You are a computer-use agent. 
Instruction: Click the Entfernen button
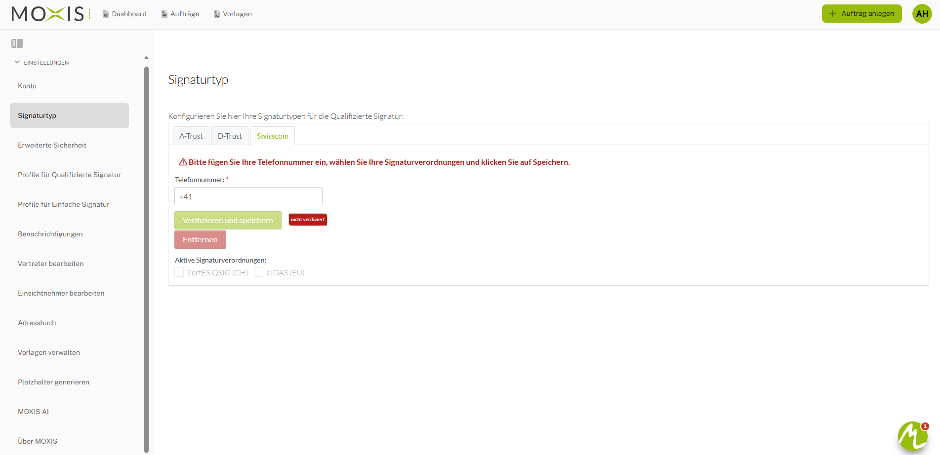200,239
